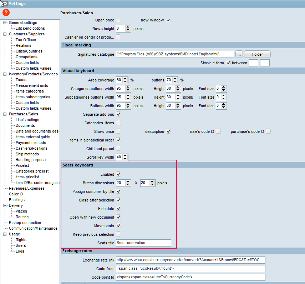Screen dimensions: 305x284
Task: Toggle Cashier on center of products checkbox
Action: point(118,37)
